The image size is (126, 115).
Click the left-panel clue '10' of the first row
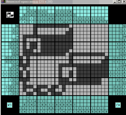tap(17, 26)
